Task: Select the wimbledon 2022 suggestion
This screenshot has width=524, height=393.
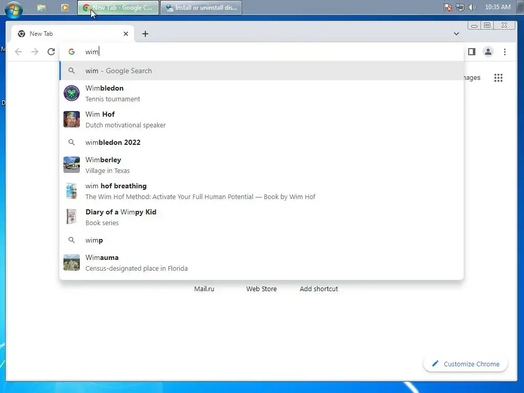Action: coord(261,142)
